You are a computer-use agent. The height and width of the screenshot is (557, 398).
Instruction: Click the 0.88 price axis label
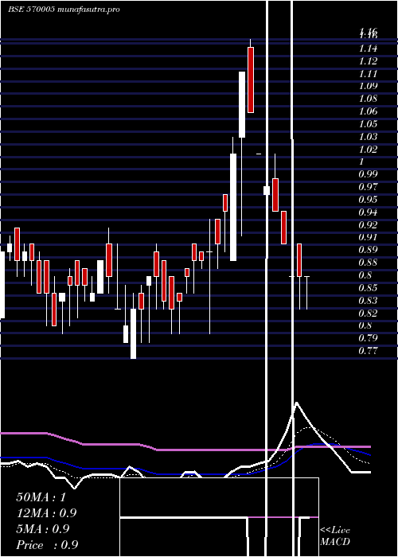tap(368, 263)
